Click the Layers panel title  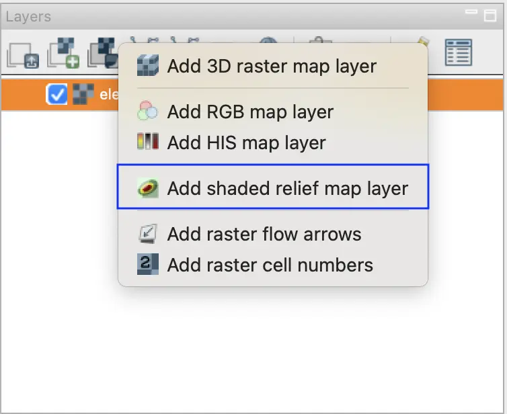(28, 17)
